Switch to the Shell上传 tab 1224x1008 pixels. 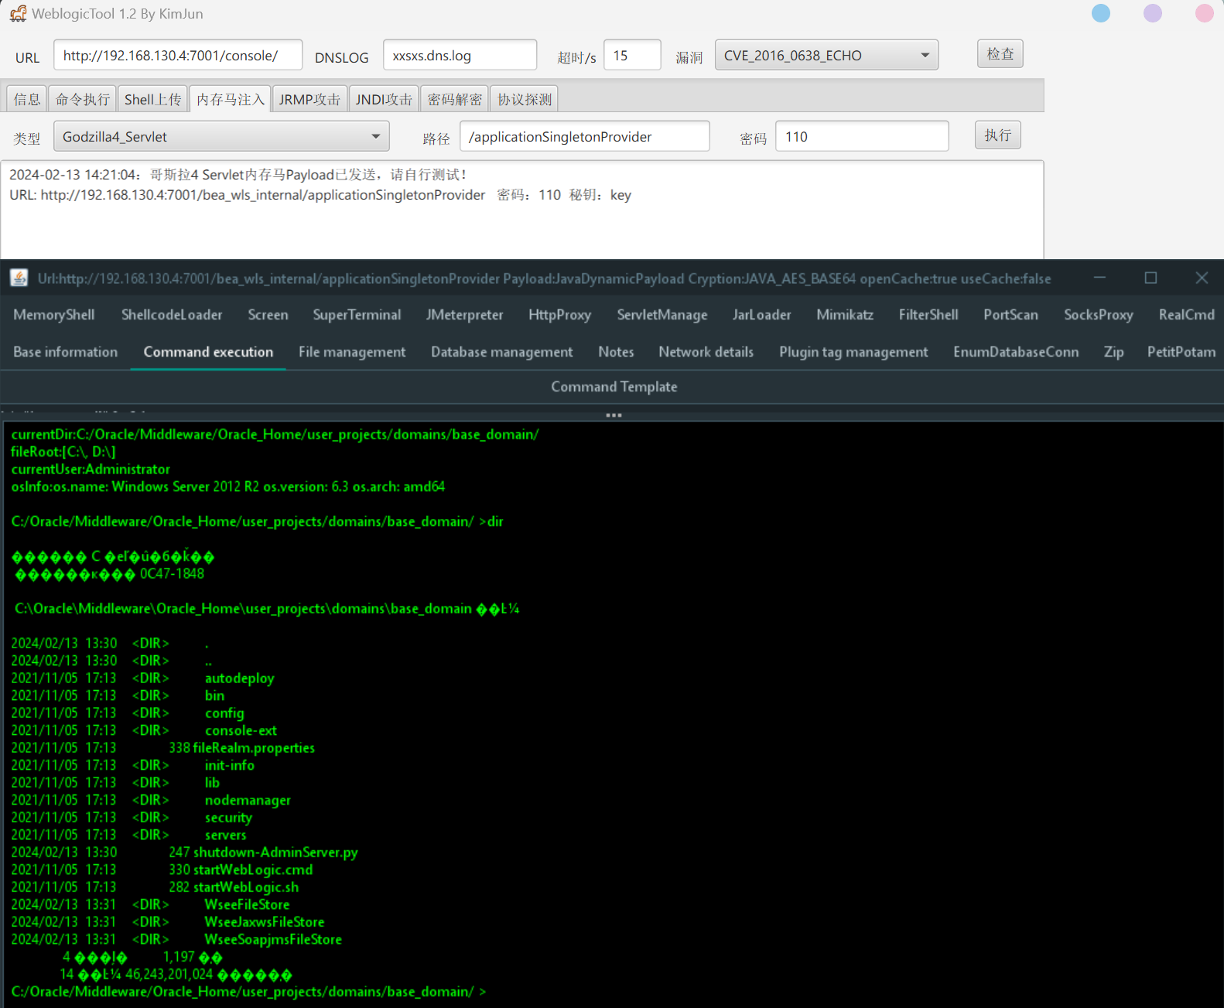coord(152,99)
